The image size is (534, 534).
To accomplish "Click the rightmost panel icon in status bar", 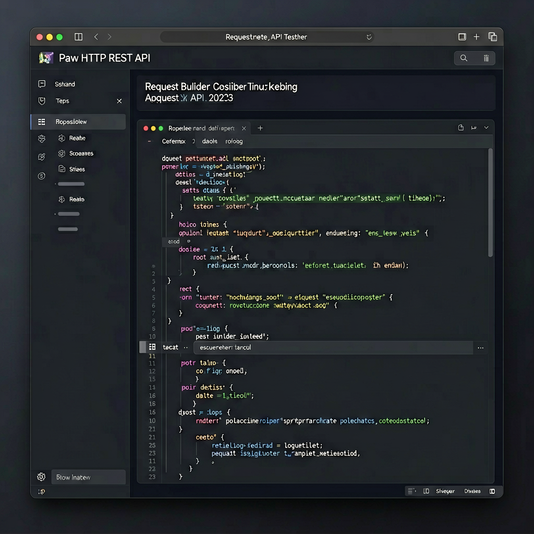I will click(492, 491).
